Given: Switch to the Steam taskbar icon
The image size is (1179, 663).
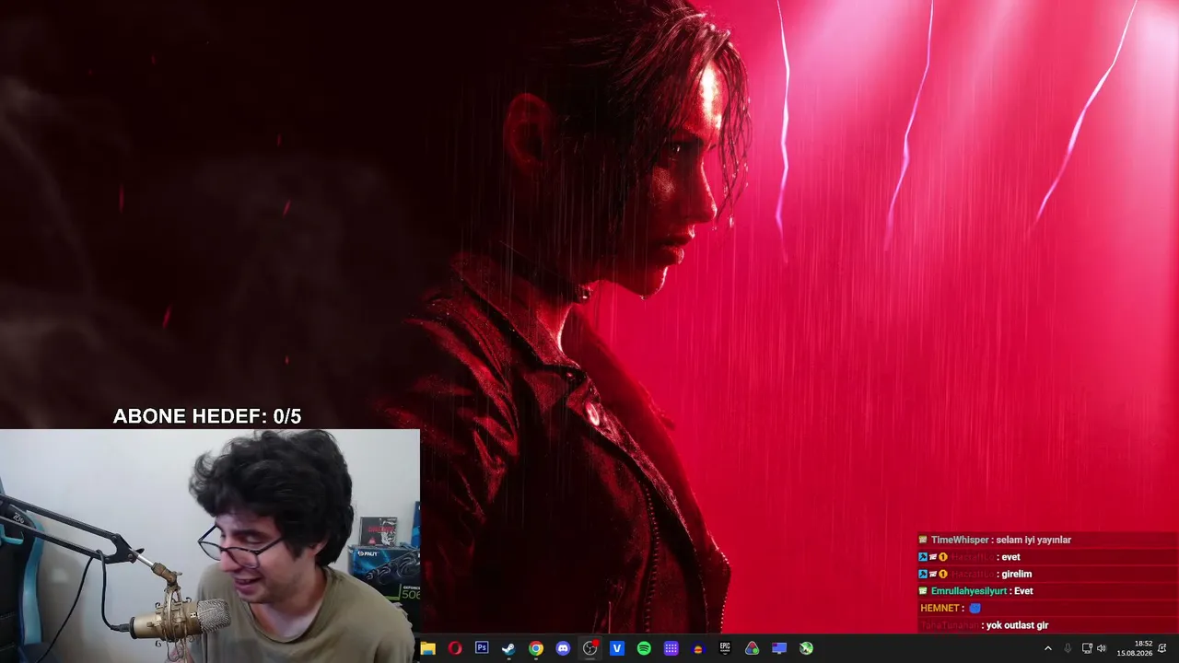Looking at the screenshot, I should point(508,648).
